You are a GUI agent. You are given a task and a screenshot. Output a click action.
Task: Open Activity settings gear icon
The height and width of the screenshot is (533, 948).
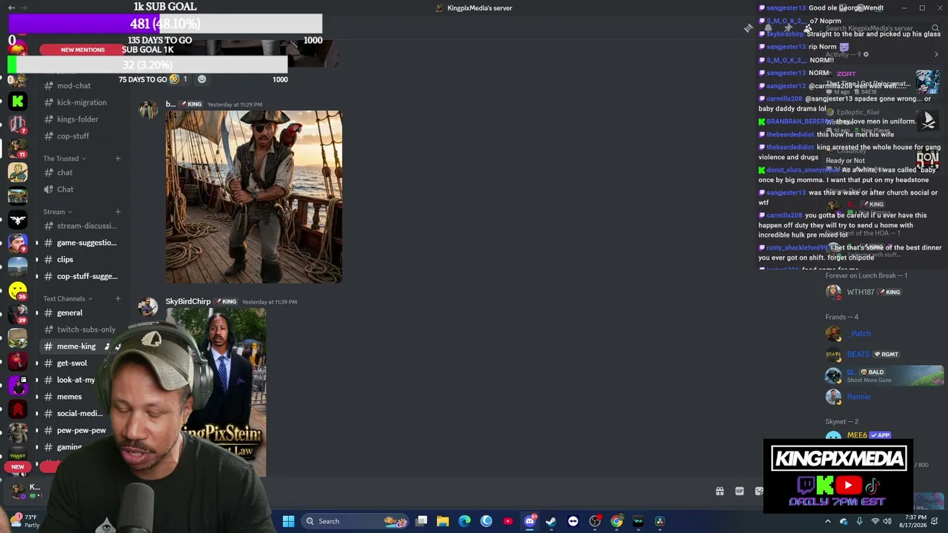866,54
